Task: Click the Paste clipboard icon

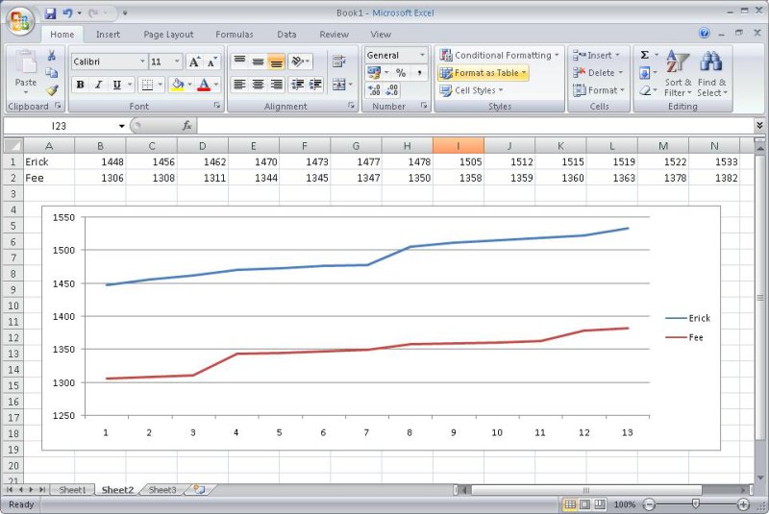Action: pyautogui.click(x=26, y=62)
